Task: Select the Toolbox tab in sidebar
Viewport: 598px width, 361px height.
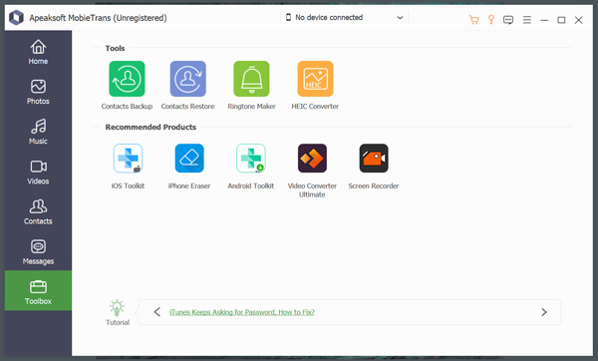Action: click(x=38, y=290)
